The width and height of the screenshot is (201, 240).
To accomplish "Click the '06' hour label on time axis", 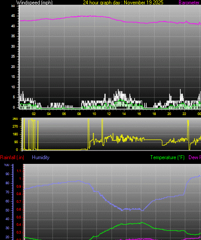I will (64, 114).
